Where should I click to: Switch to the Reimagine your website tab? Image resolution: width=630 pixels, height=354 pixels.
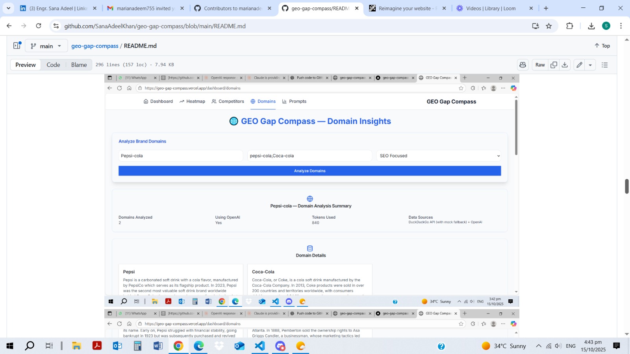[x=408, y=8]
